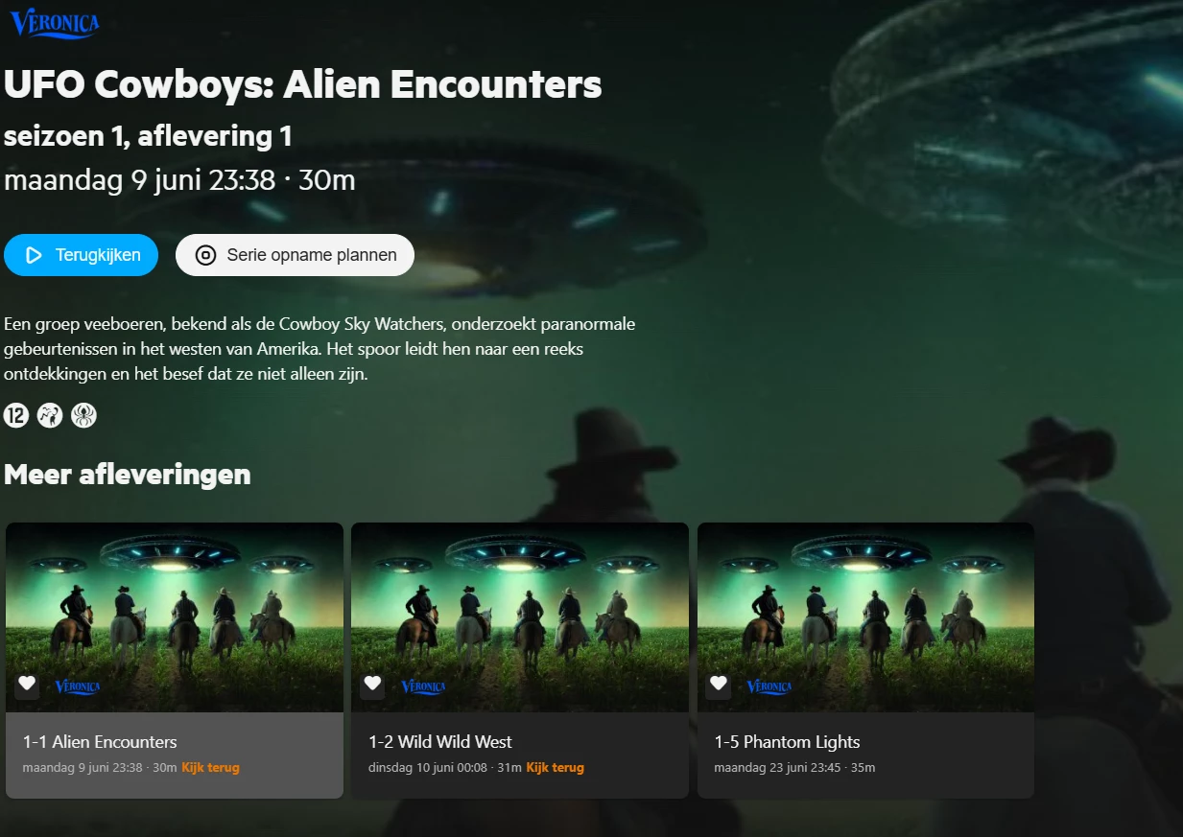Click the violence rating icon
The height and width of the screenshot is (837, 1183).
[50, 415]
